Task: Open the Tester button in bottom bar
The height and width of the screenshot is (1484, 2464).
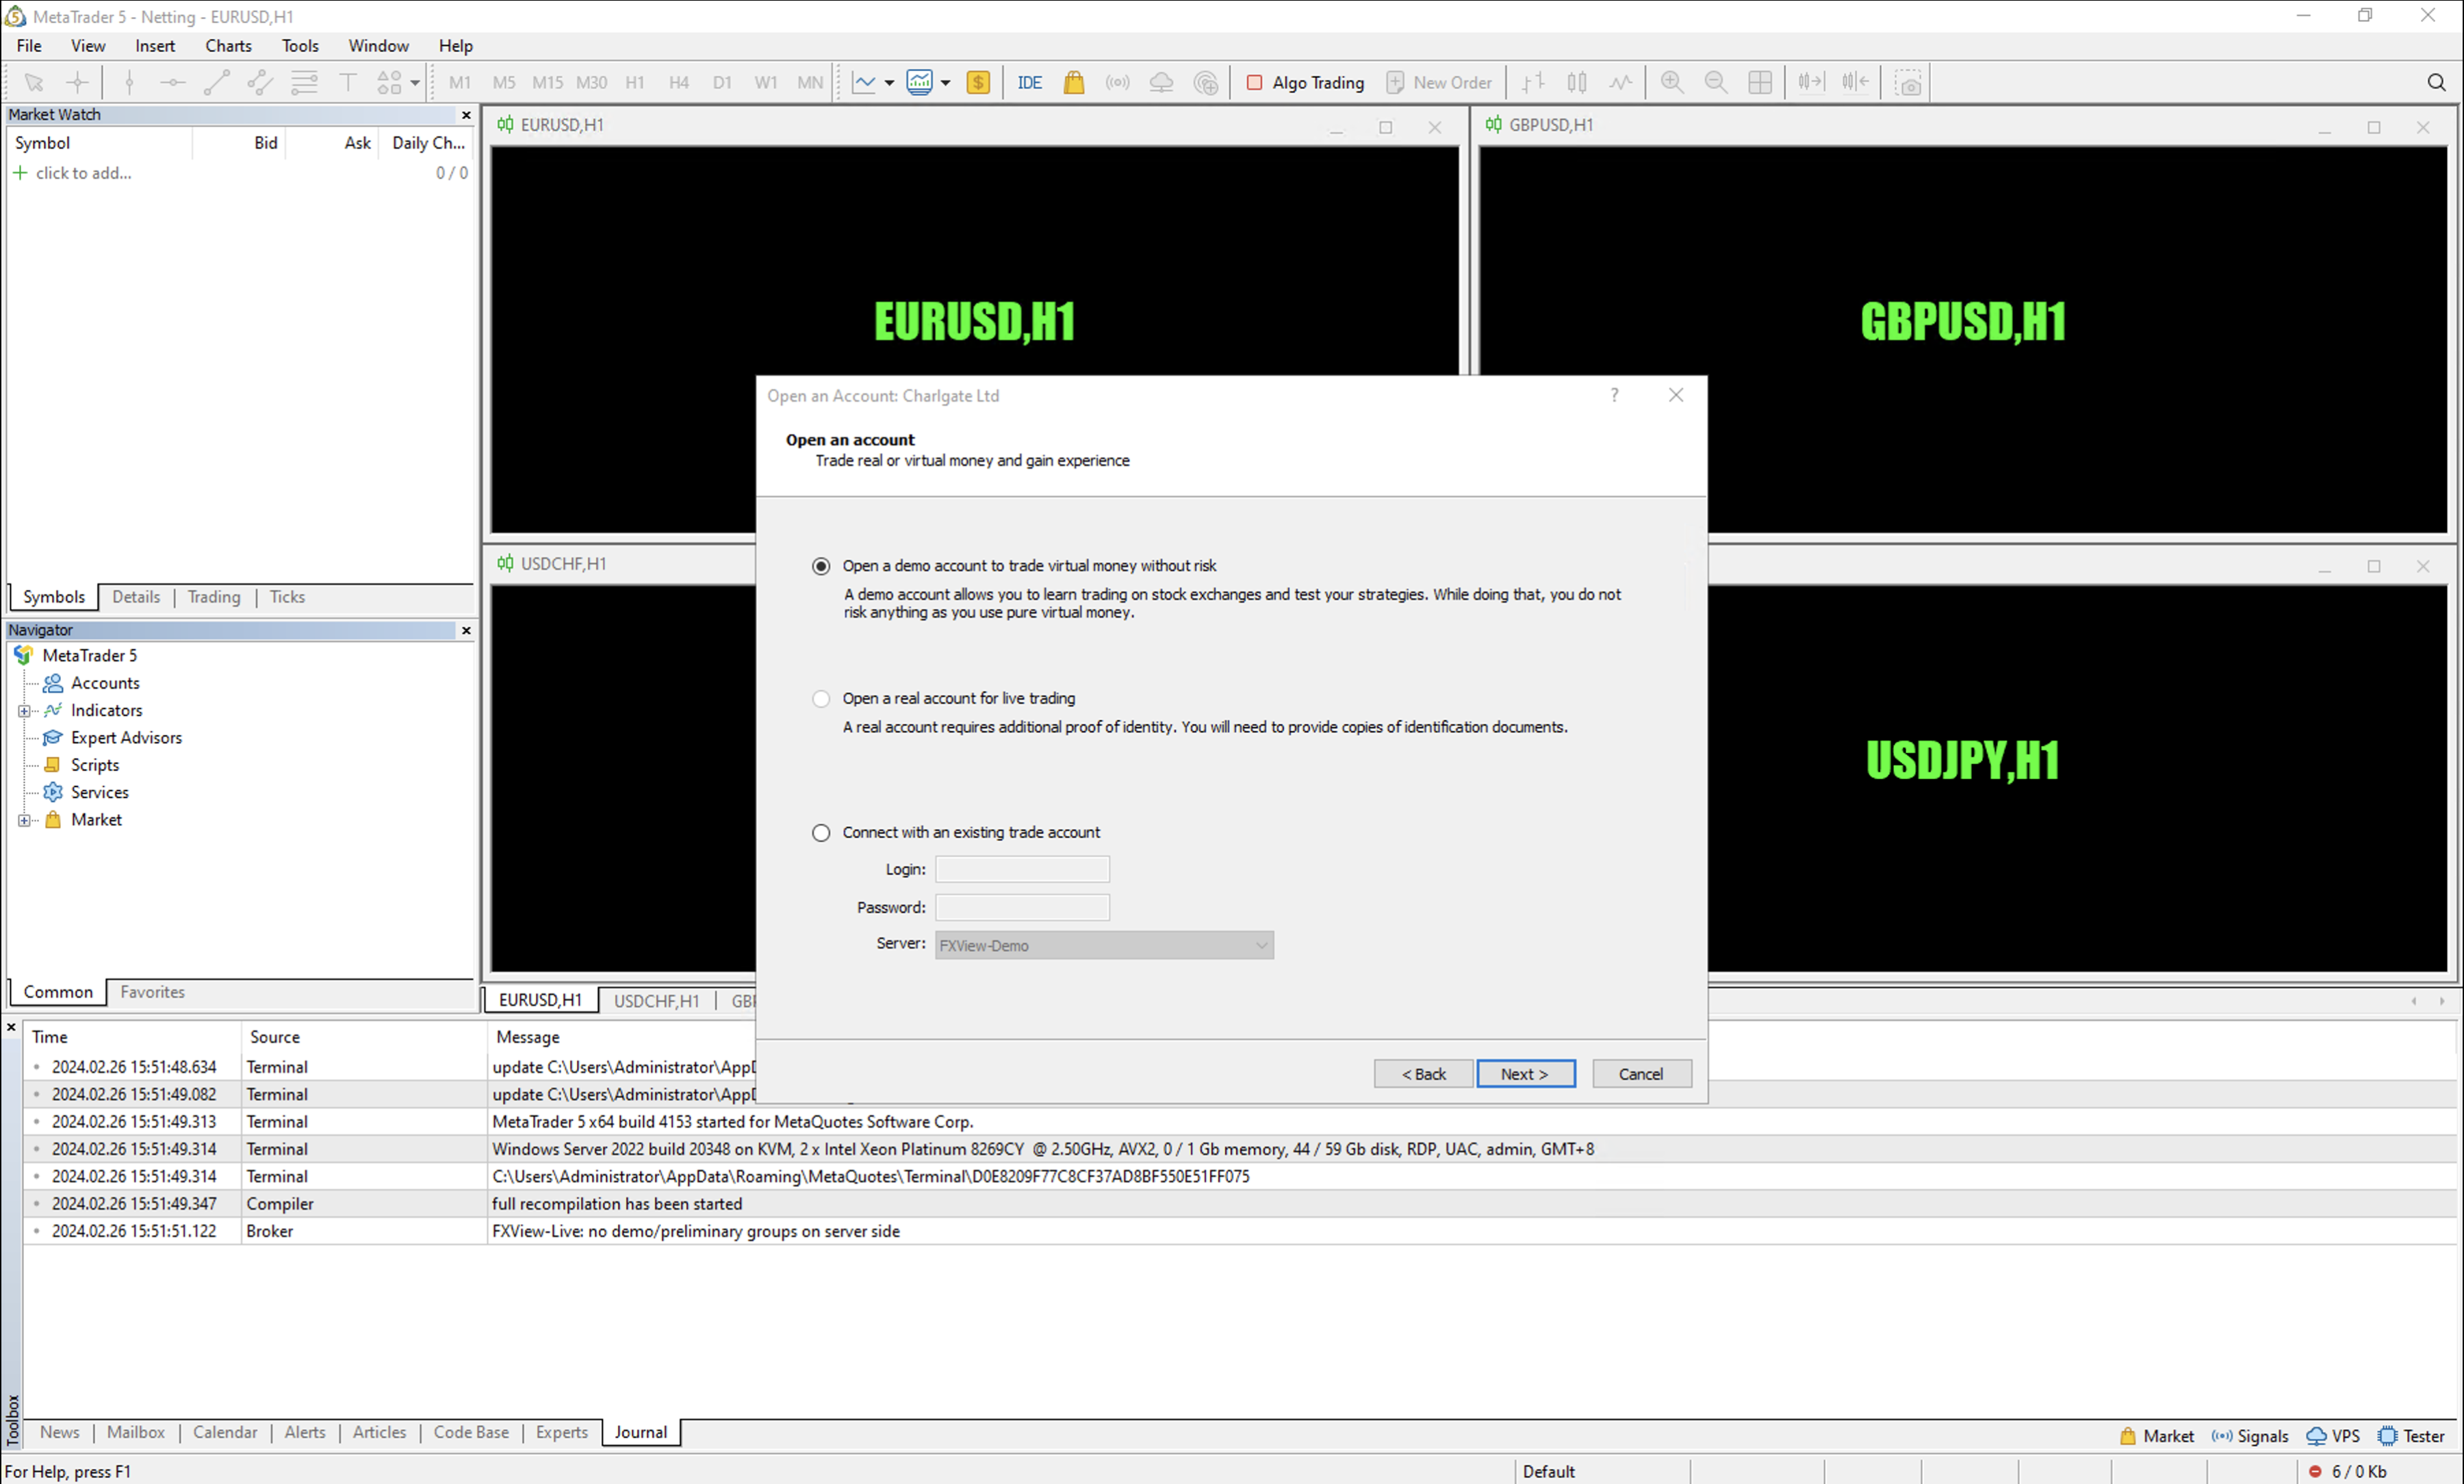Action: (x=2411, y=1436)
